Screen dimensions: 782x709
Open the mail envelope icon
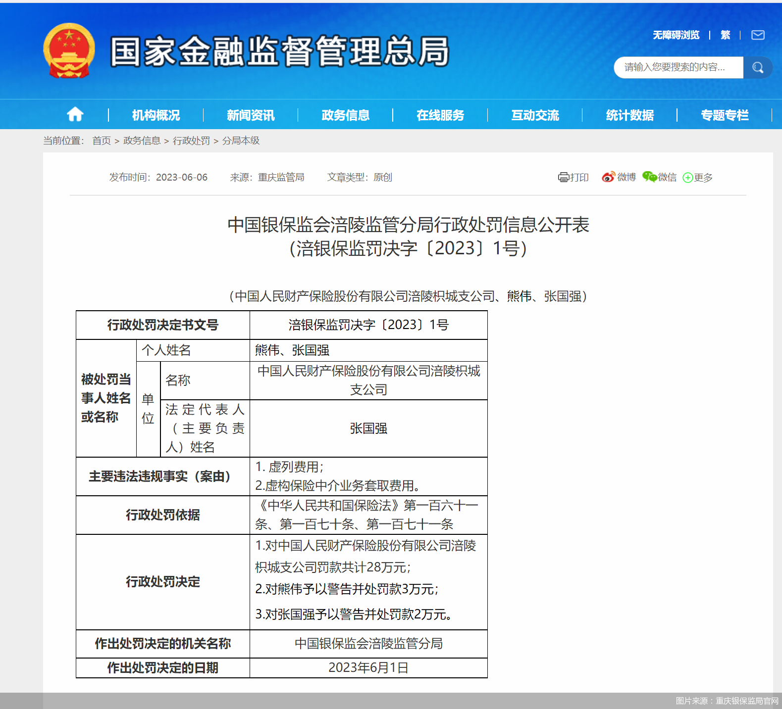758,35
